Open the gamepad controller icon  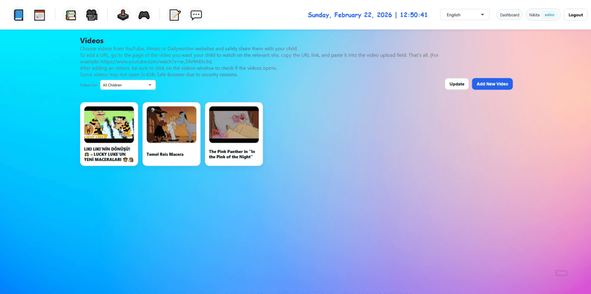pos(143,15)
